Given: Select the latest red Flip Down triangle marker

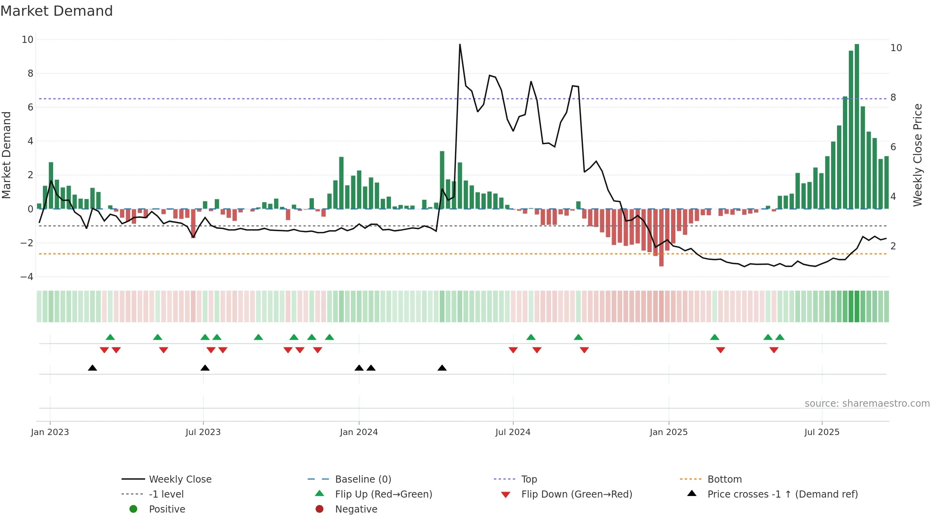Looking at the screenshot, I should click(x=774, y=350).
